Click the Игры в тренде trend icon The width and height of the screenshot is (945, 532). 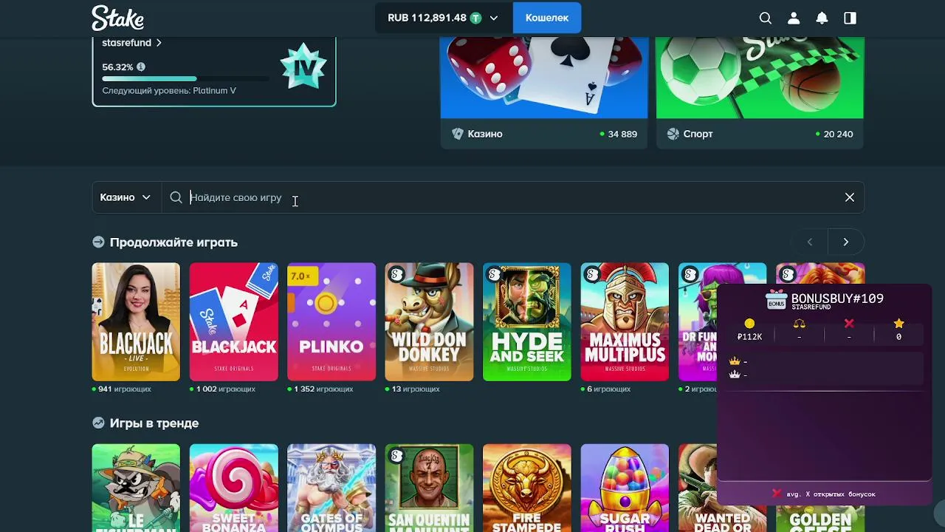coord(98,423)
